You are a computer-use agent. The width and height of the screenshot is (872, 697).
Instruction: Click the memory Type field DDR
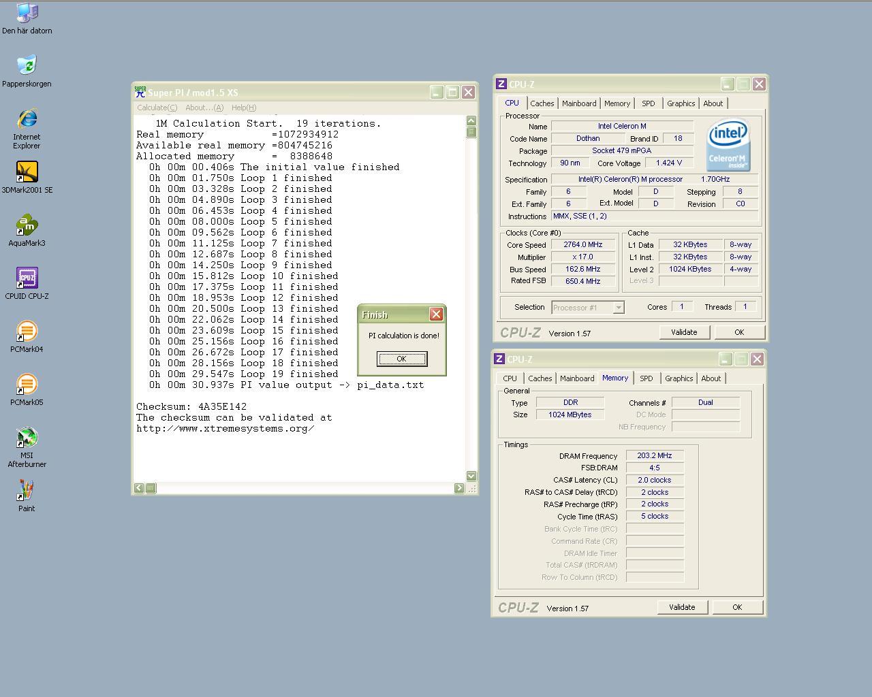coord(570,403)
